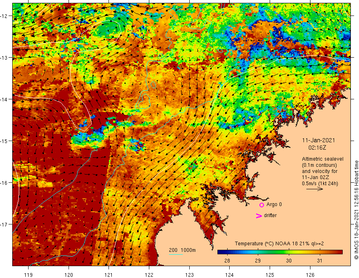Select the '11-Jan-2021' date text
Viewport: 359px width, 278px height.
319,140
